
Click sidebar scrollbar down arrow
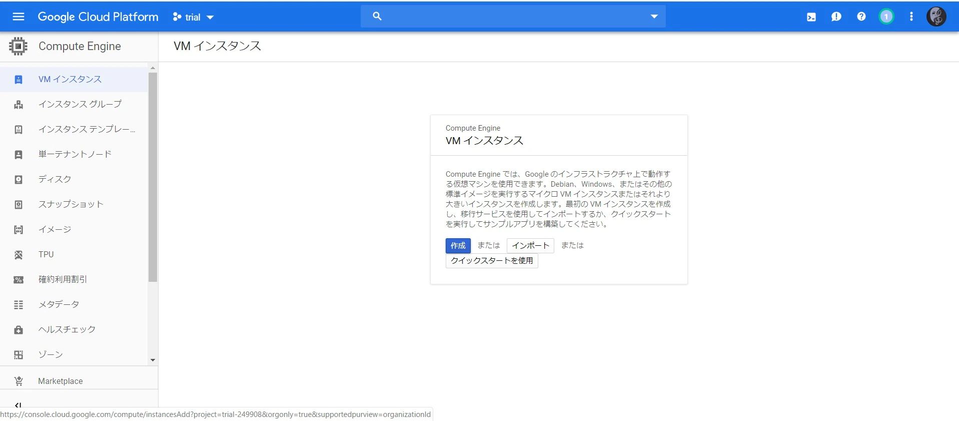(153, 360)
